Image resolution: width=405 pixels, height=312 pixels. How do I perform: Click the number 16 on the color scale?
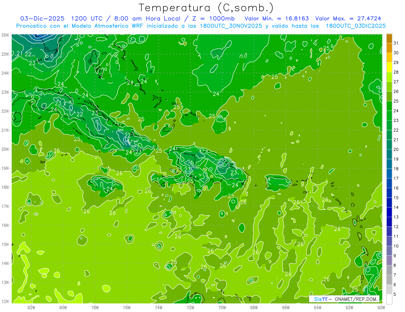(396, 188)
